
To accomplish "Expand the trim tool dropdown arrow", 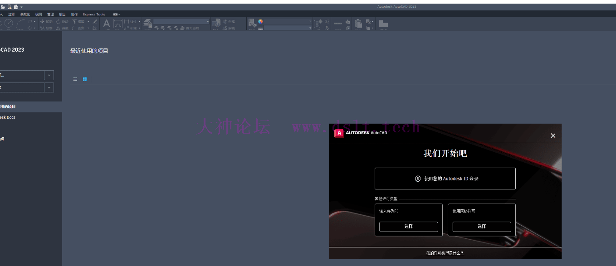I will tap(88, 21).
